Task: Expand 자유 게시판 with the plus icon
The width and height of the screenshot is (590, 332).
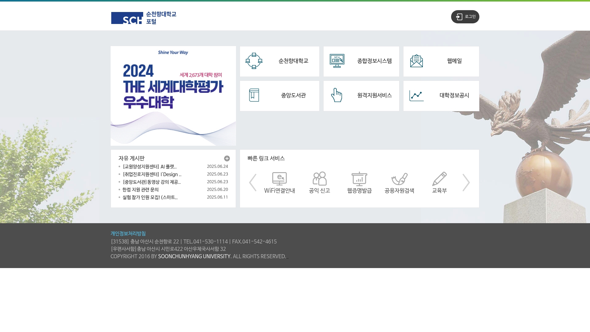Action: point(227,158)
